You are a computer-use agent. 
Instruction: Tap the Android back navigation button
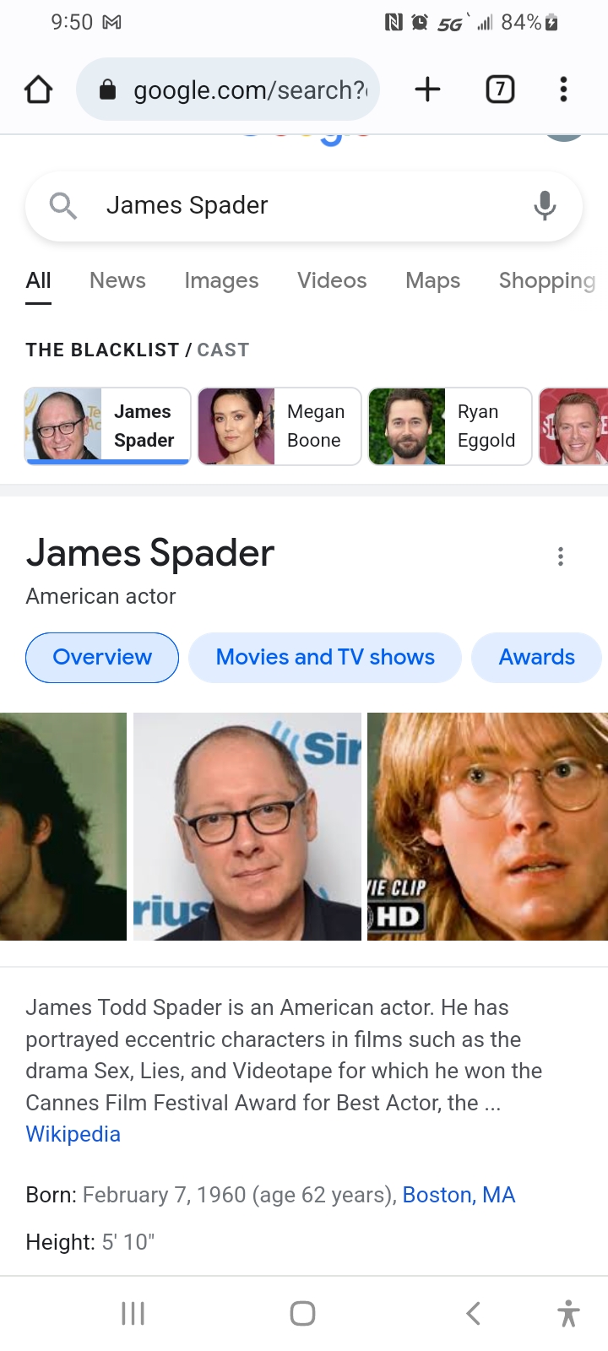(x=474, y=1313)
